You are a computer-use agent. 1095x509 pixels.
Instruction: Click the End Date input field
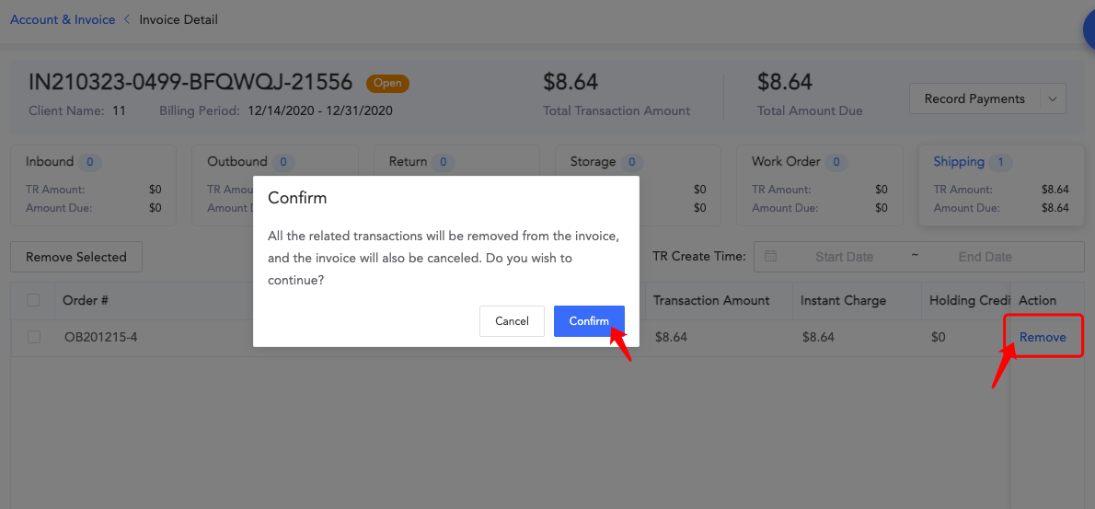(985, 257)
